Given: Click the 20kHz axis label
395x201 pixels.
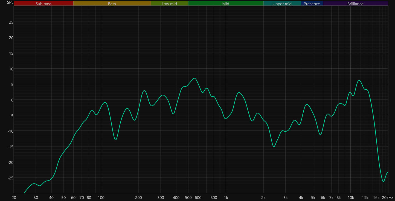Looking at the screenshot, I should tap(387, 198).
